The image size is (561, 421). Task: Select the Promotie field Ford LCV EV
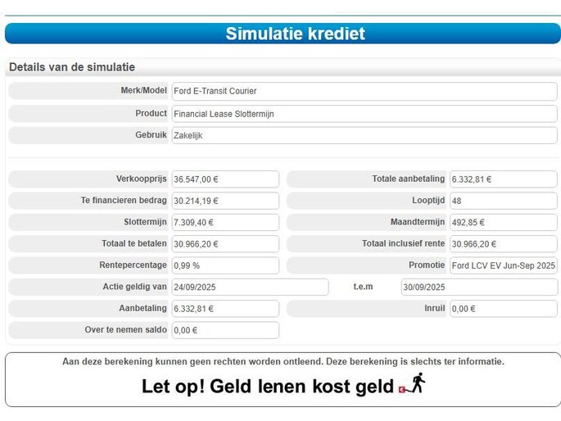point(503,265)
